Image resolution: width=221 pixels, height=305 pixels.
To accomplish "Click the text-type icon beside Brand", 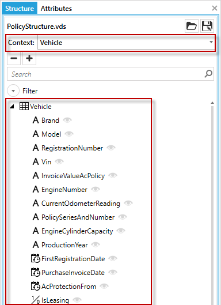I will 36,120.
